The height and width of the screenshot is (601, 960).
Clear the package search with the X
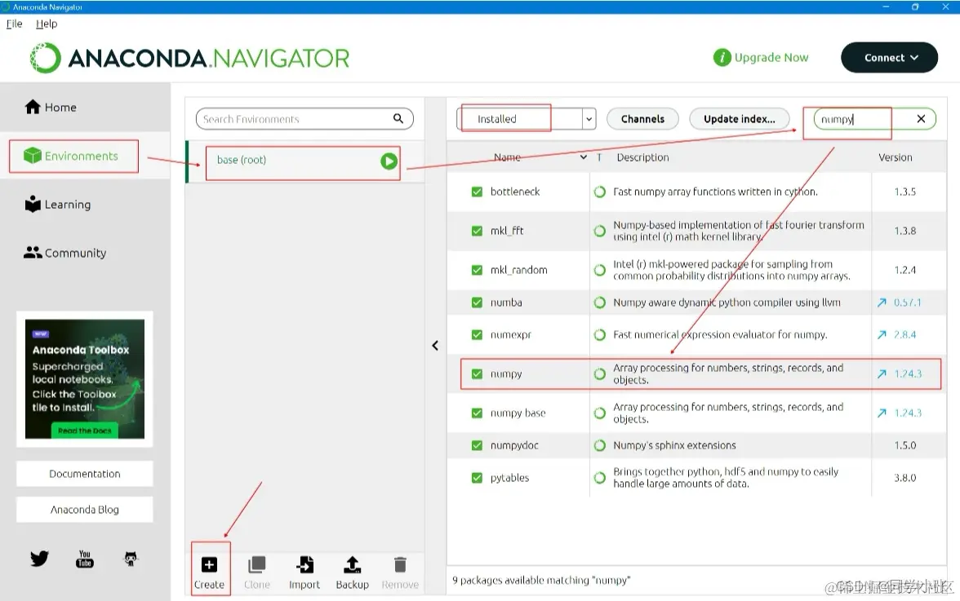click(921, 118)
